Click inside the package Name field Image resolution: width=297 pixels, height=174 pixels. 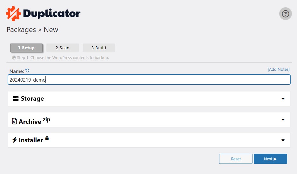point(149,80)
